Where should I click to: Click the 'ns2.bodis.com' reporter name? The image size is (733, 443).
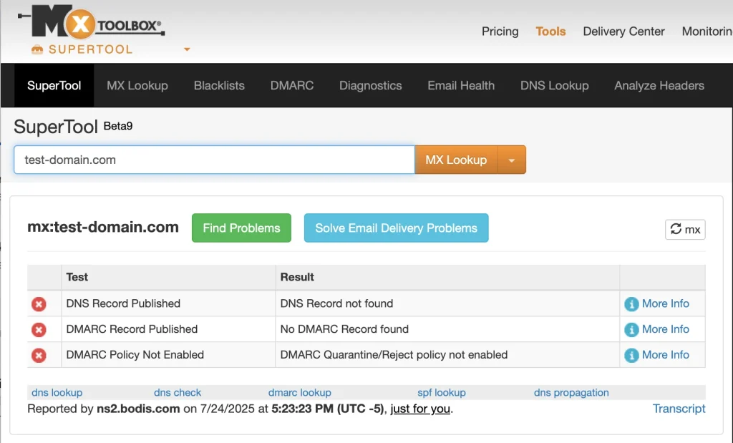138,409
